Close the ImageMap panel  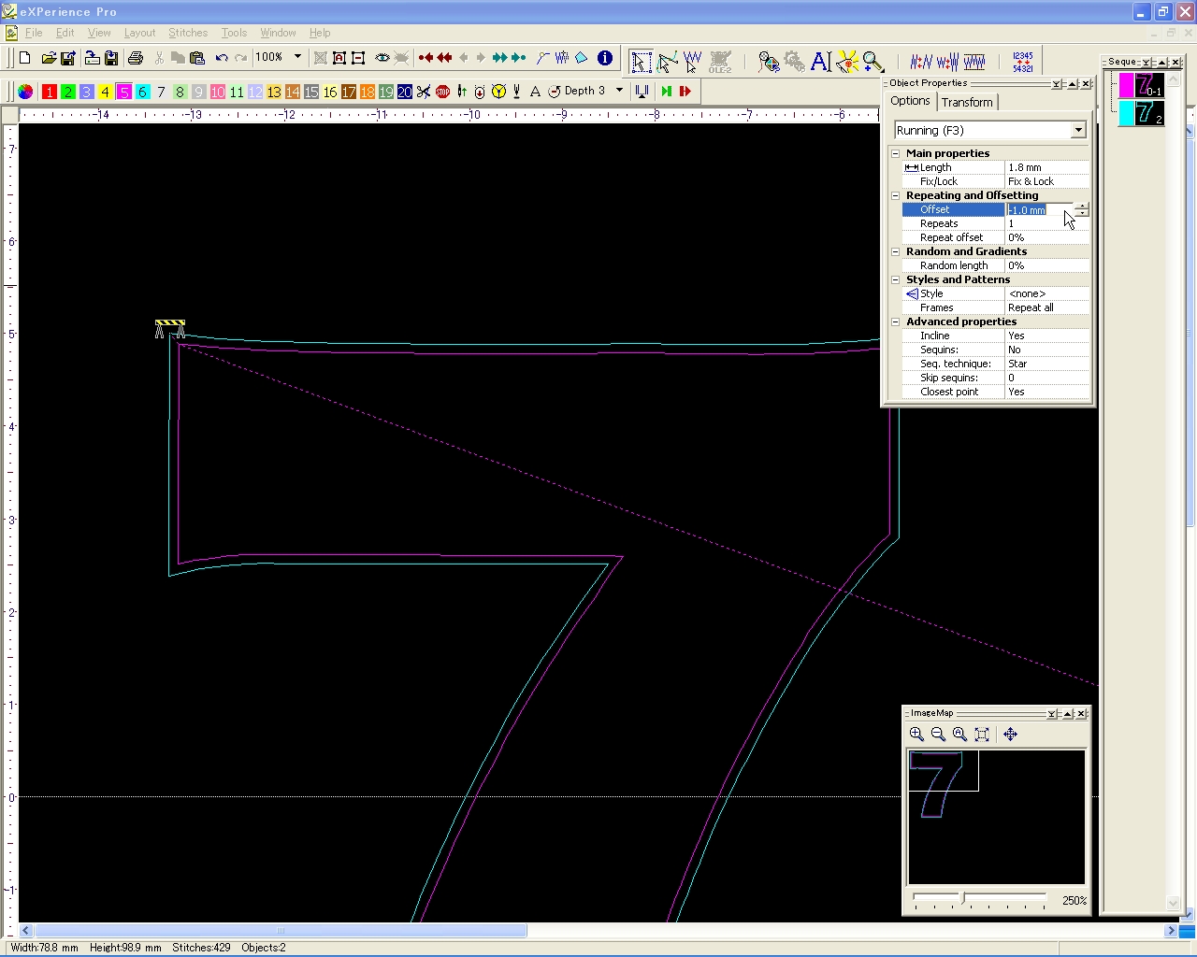[1081, 714]
